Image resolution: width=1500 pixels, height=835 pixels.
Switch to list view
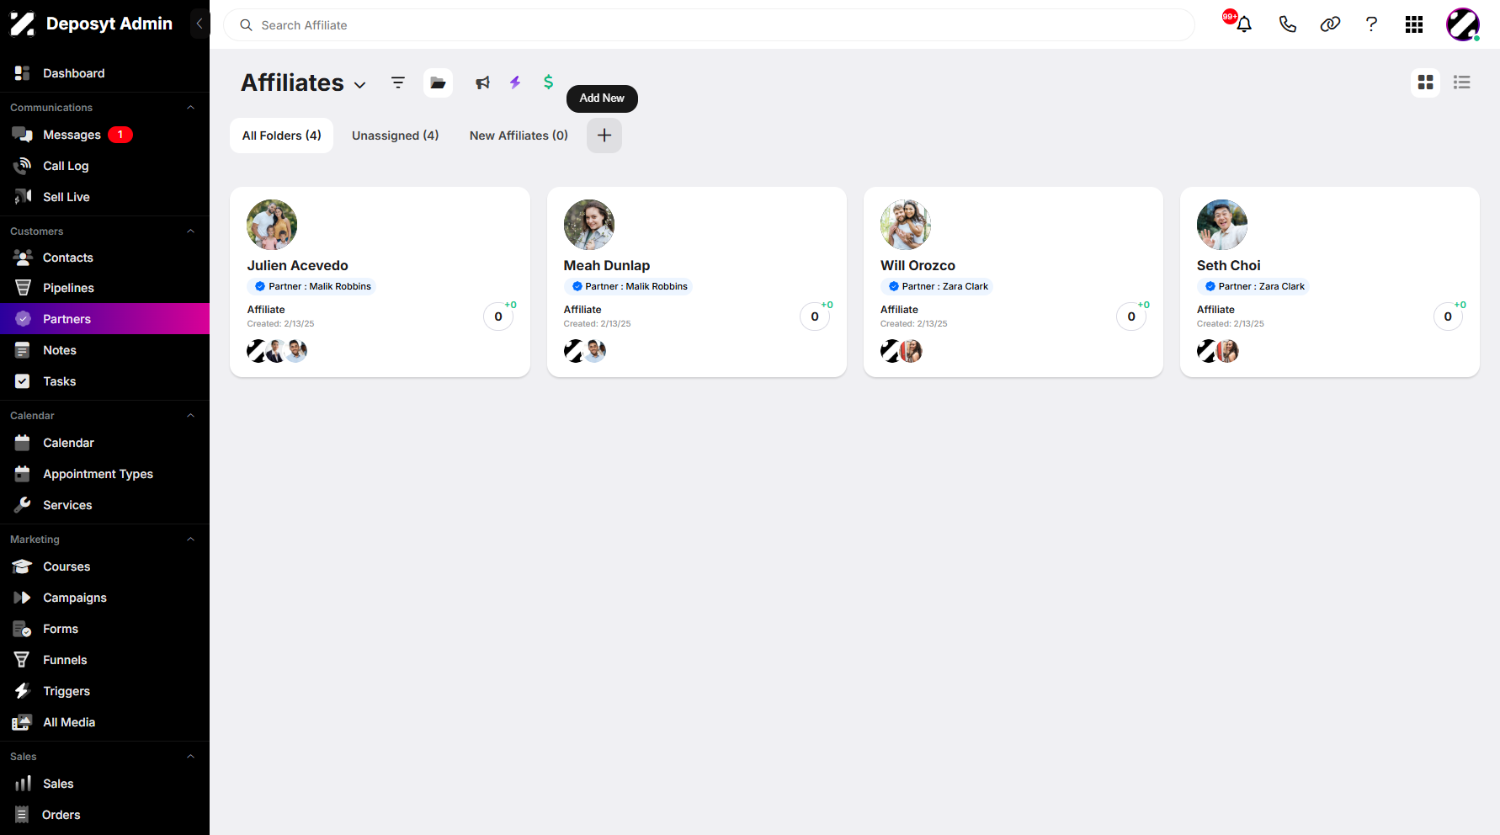pos(1462,82)
